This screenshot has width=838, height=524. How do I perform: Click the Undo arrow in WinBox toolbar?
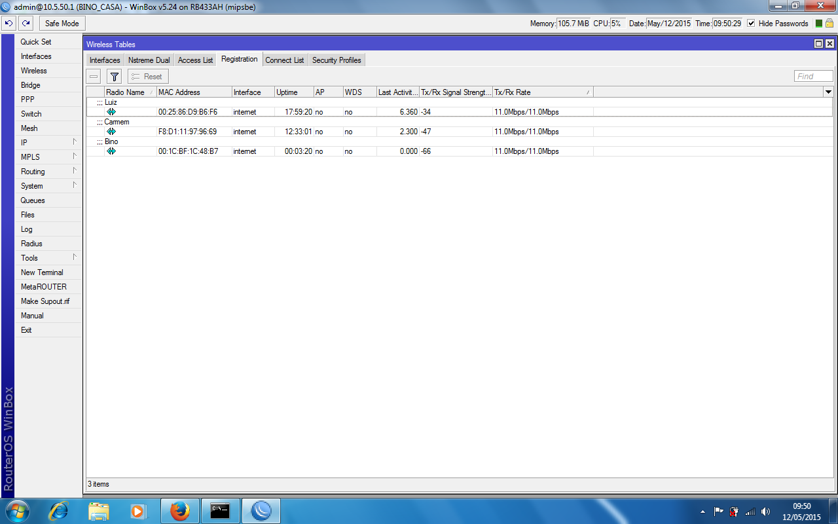[x=9, y=23]
